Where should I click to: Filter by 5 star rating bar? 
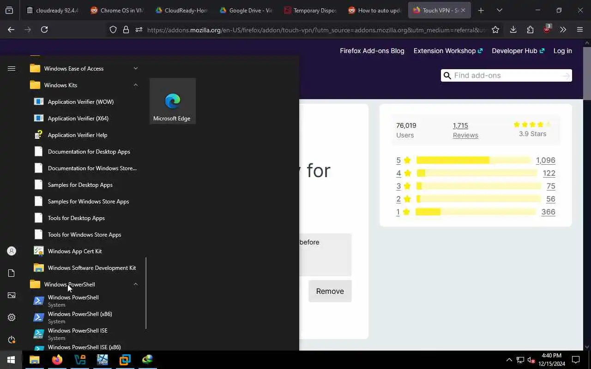coord(474,160)
